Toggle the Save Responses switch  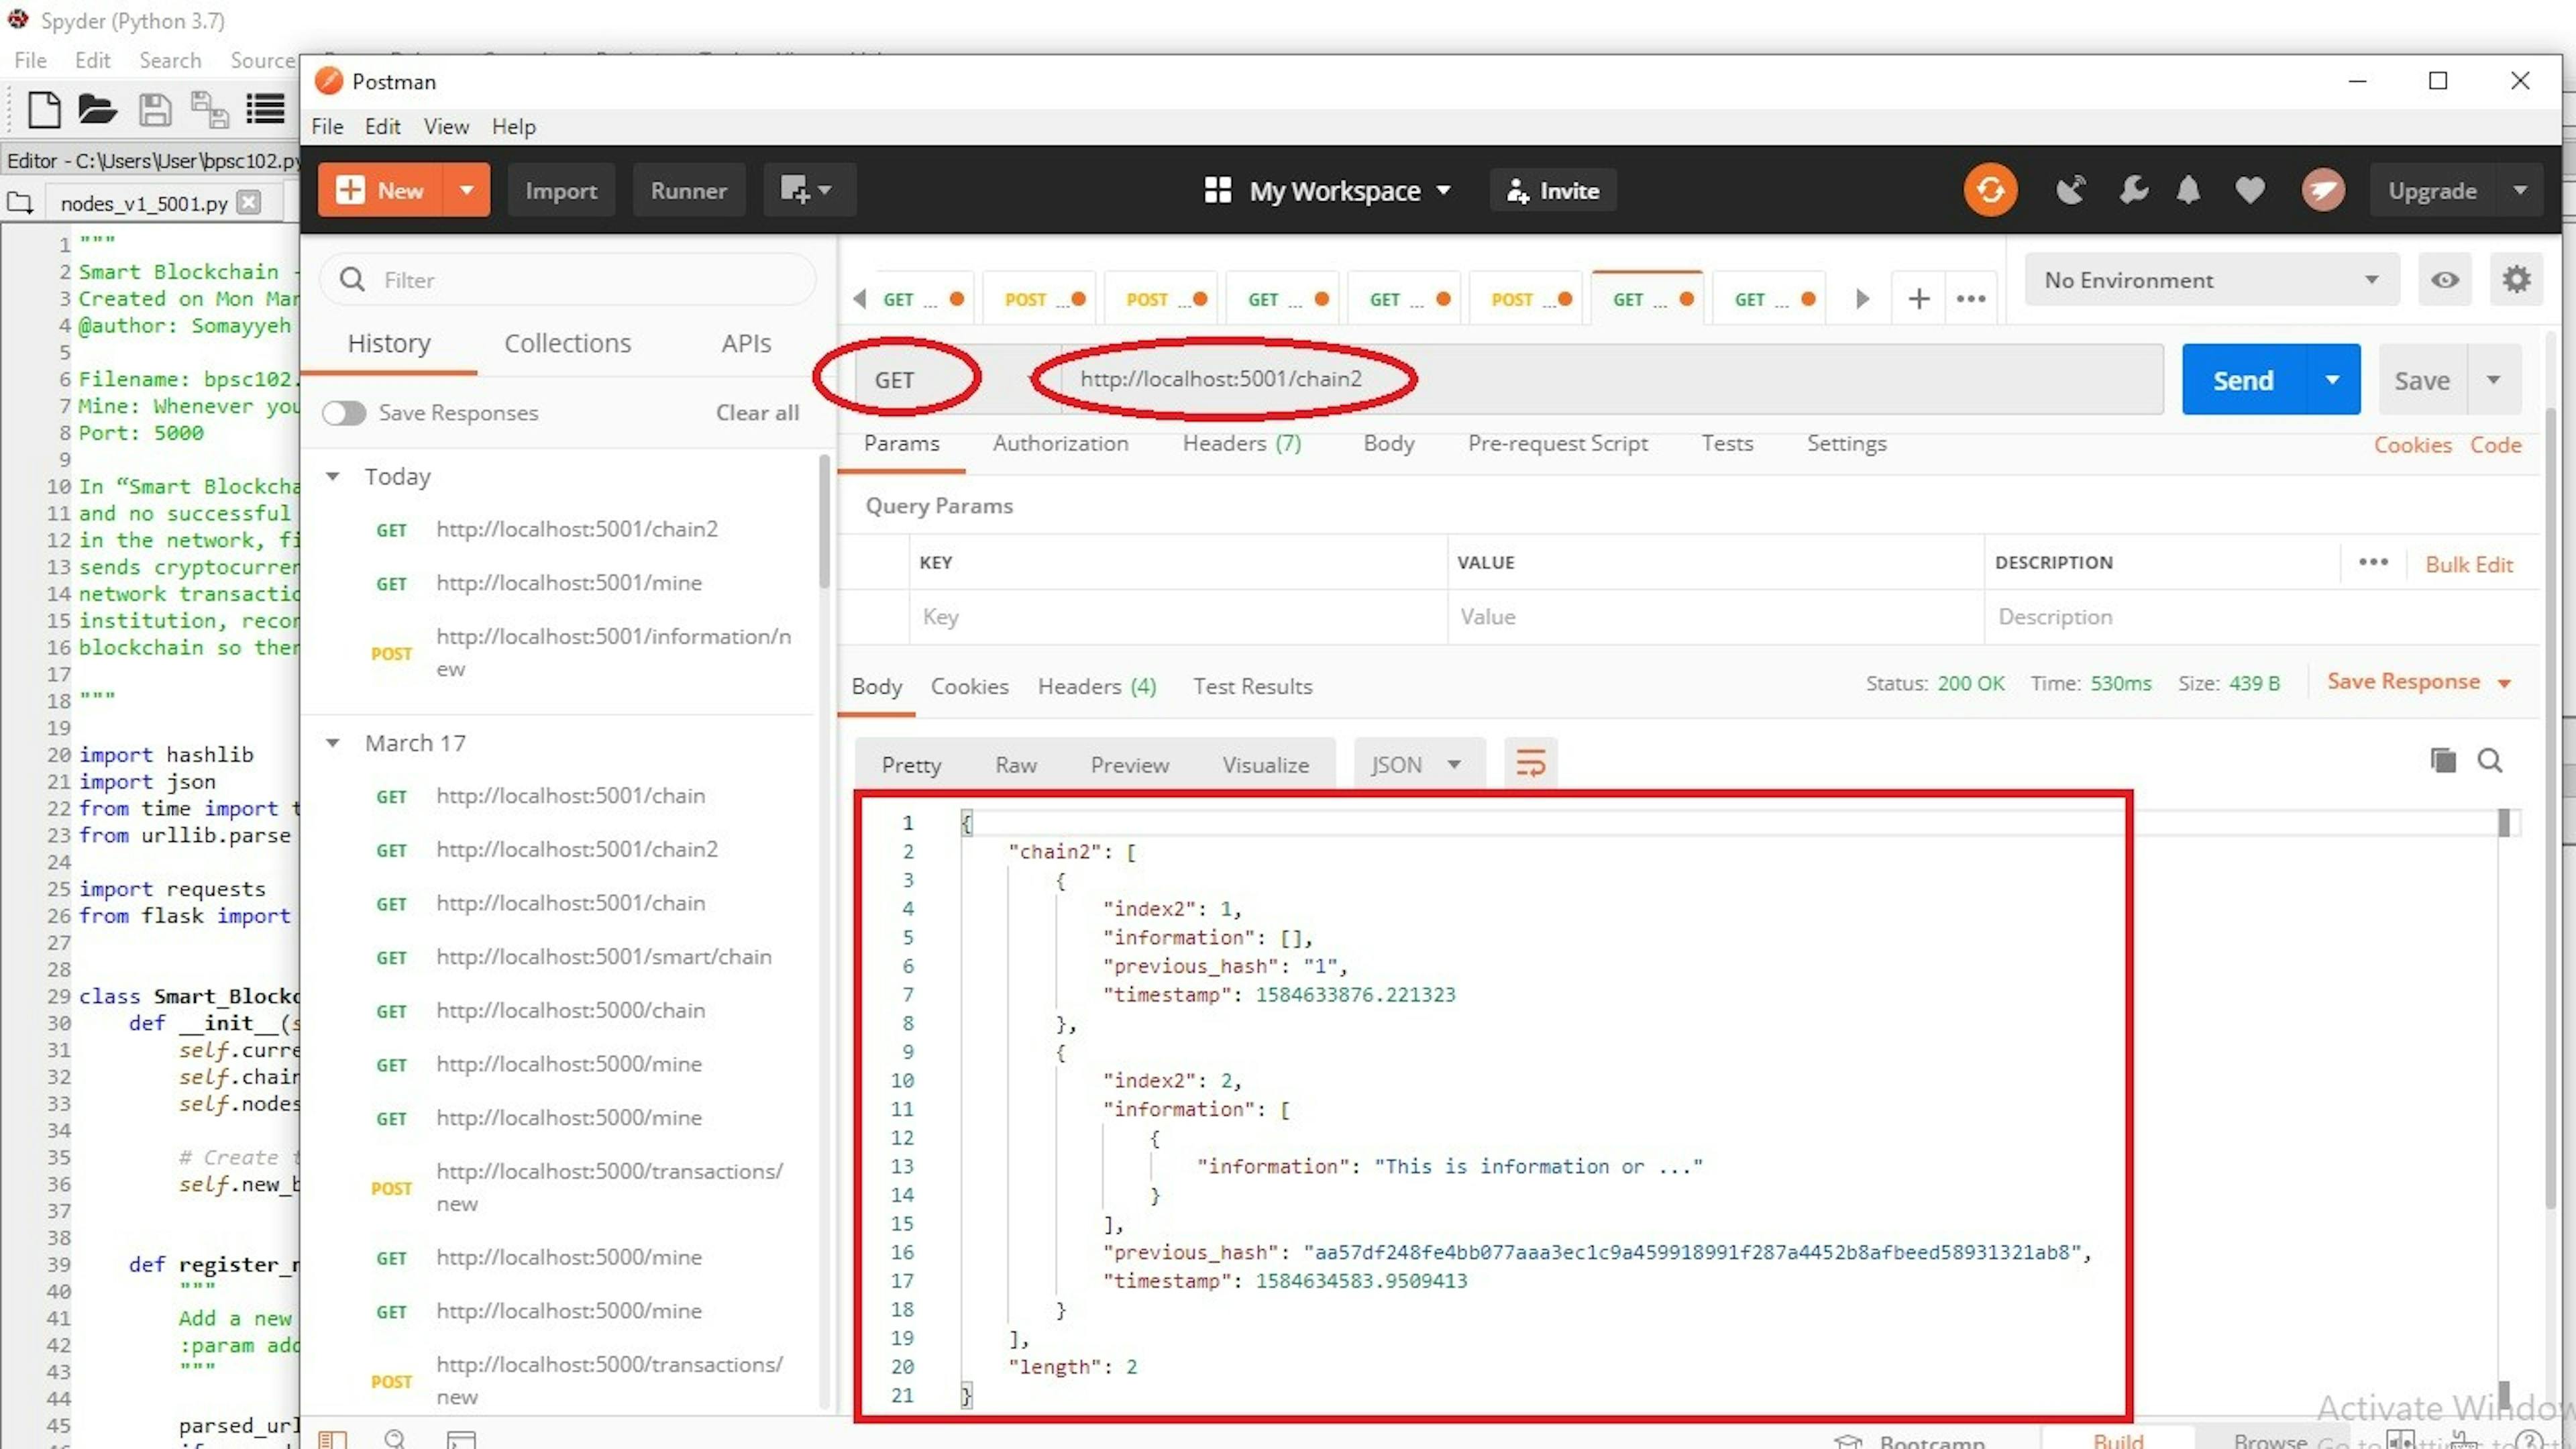pyautogui.click(x=344, y=413)
